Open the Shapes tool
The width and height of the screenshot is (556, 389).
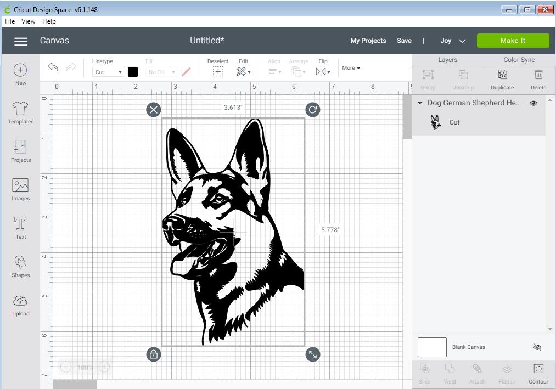pyautogui.click(x=20, y=266)
